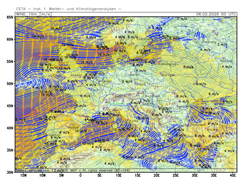
Task: Select the Berlin city marker
Action: (x=131, y=72)
